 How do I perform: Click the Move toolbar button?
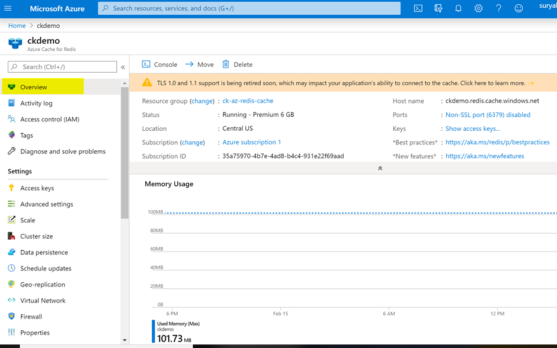(199, 64)
